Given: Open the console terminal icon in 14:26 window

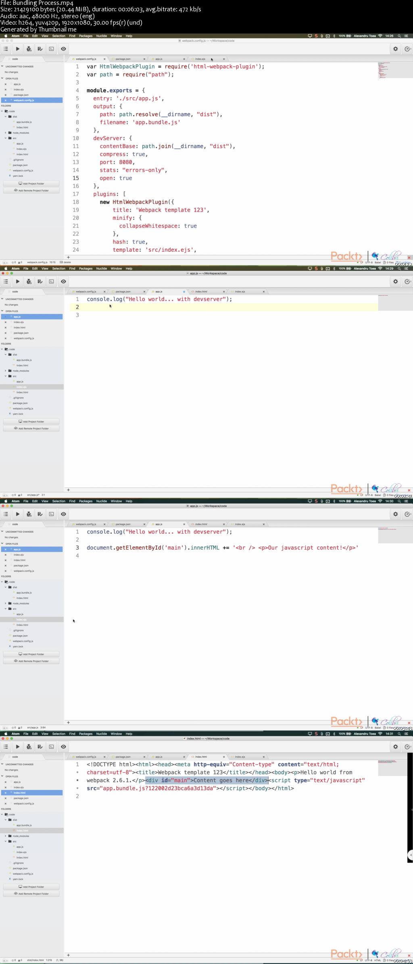Looking at the screenshot, I should point(51,49).
